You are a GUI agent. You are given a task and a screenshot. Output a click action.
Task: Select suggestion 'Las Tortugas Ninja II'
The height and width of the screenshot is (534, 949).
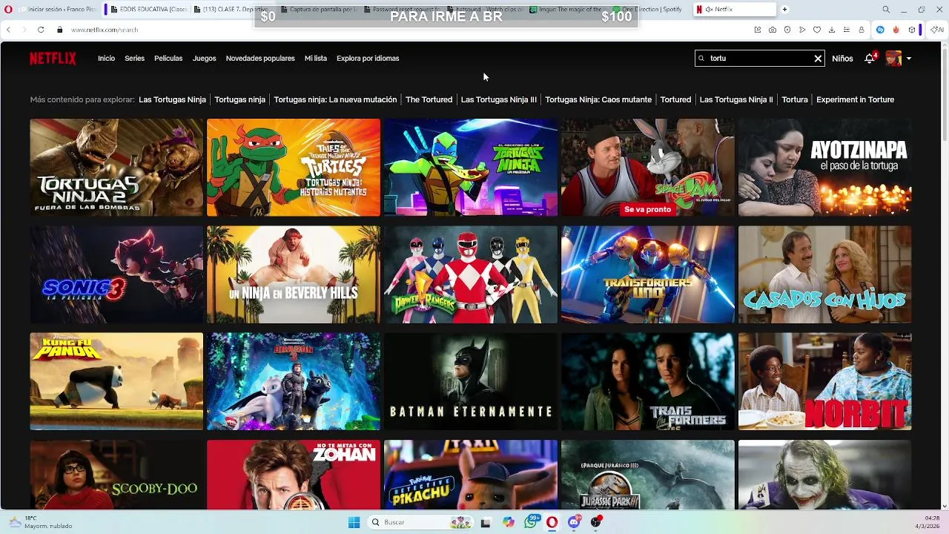(x=736, y=99)
